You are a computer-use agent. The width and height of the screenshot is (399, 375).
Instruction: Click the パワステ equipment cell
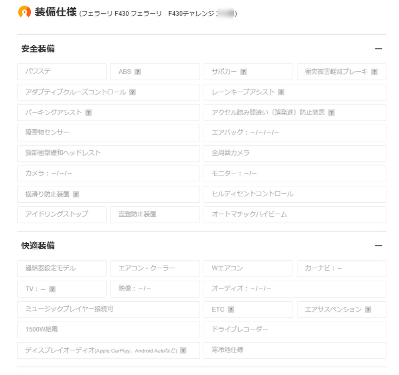62,72
